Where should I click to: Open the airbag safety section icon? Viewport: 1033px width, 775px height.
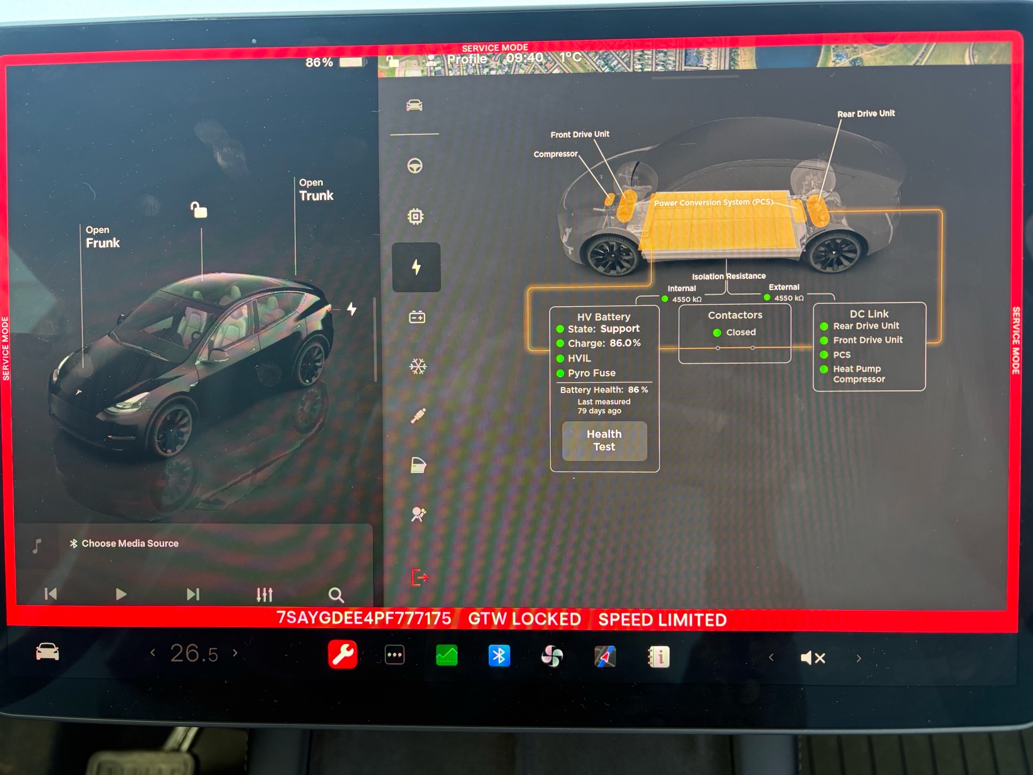419,515
